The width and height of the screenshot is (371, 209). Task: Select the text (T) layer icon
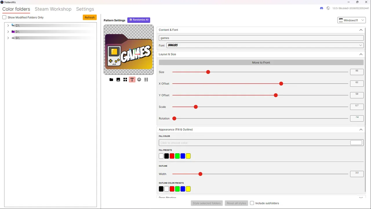point(132,80)
